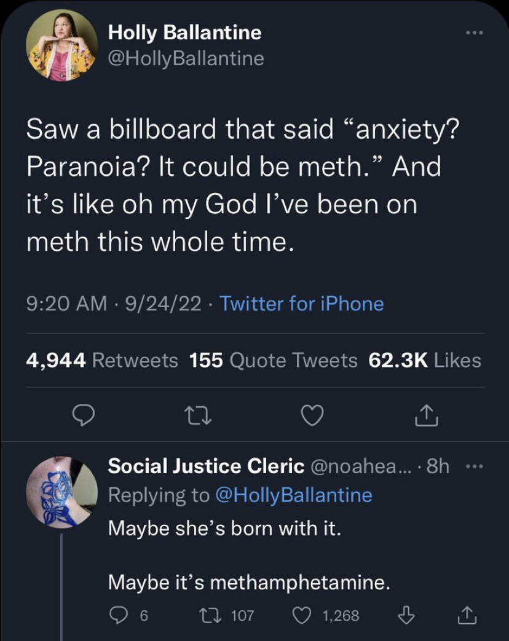Click @HollyBallantine in the "Replying to" line
509x641 pixels.
pos(293,495)
